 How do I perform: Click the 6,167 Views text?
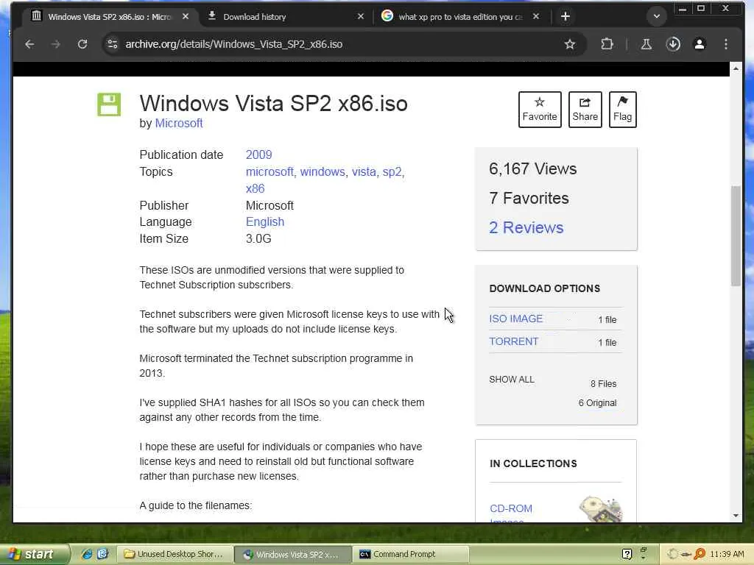(533, 169)
